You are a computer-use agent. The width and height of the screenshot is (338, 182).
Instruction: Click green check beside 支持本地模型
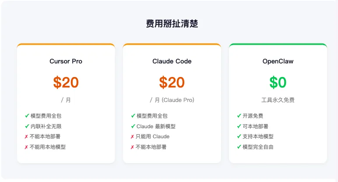(x=239, y=136)
